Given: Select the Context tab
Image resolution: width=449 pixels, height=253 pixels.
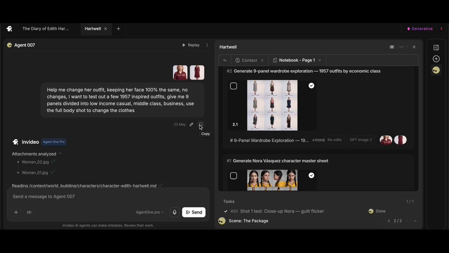Looking at the screenshot, I should [250, 60].
